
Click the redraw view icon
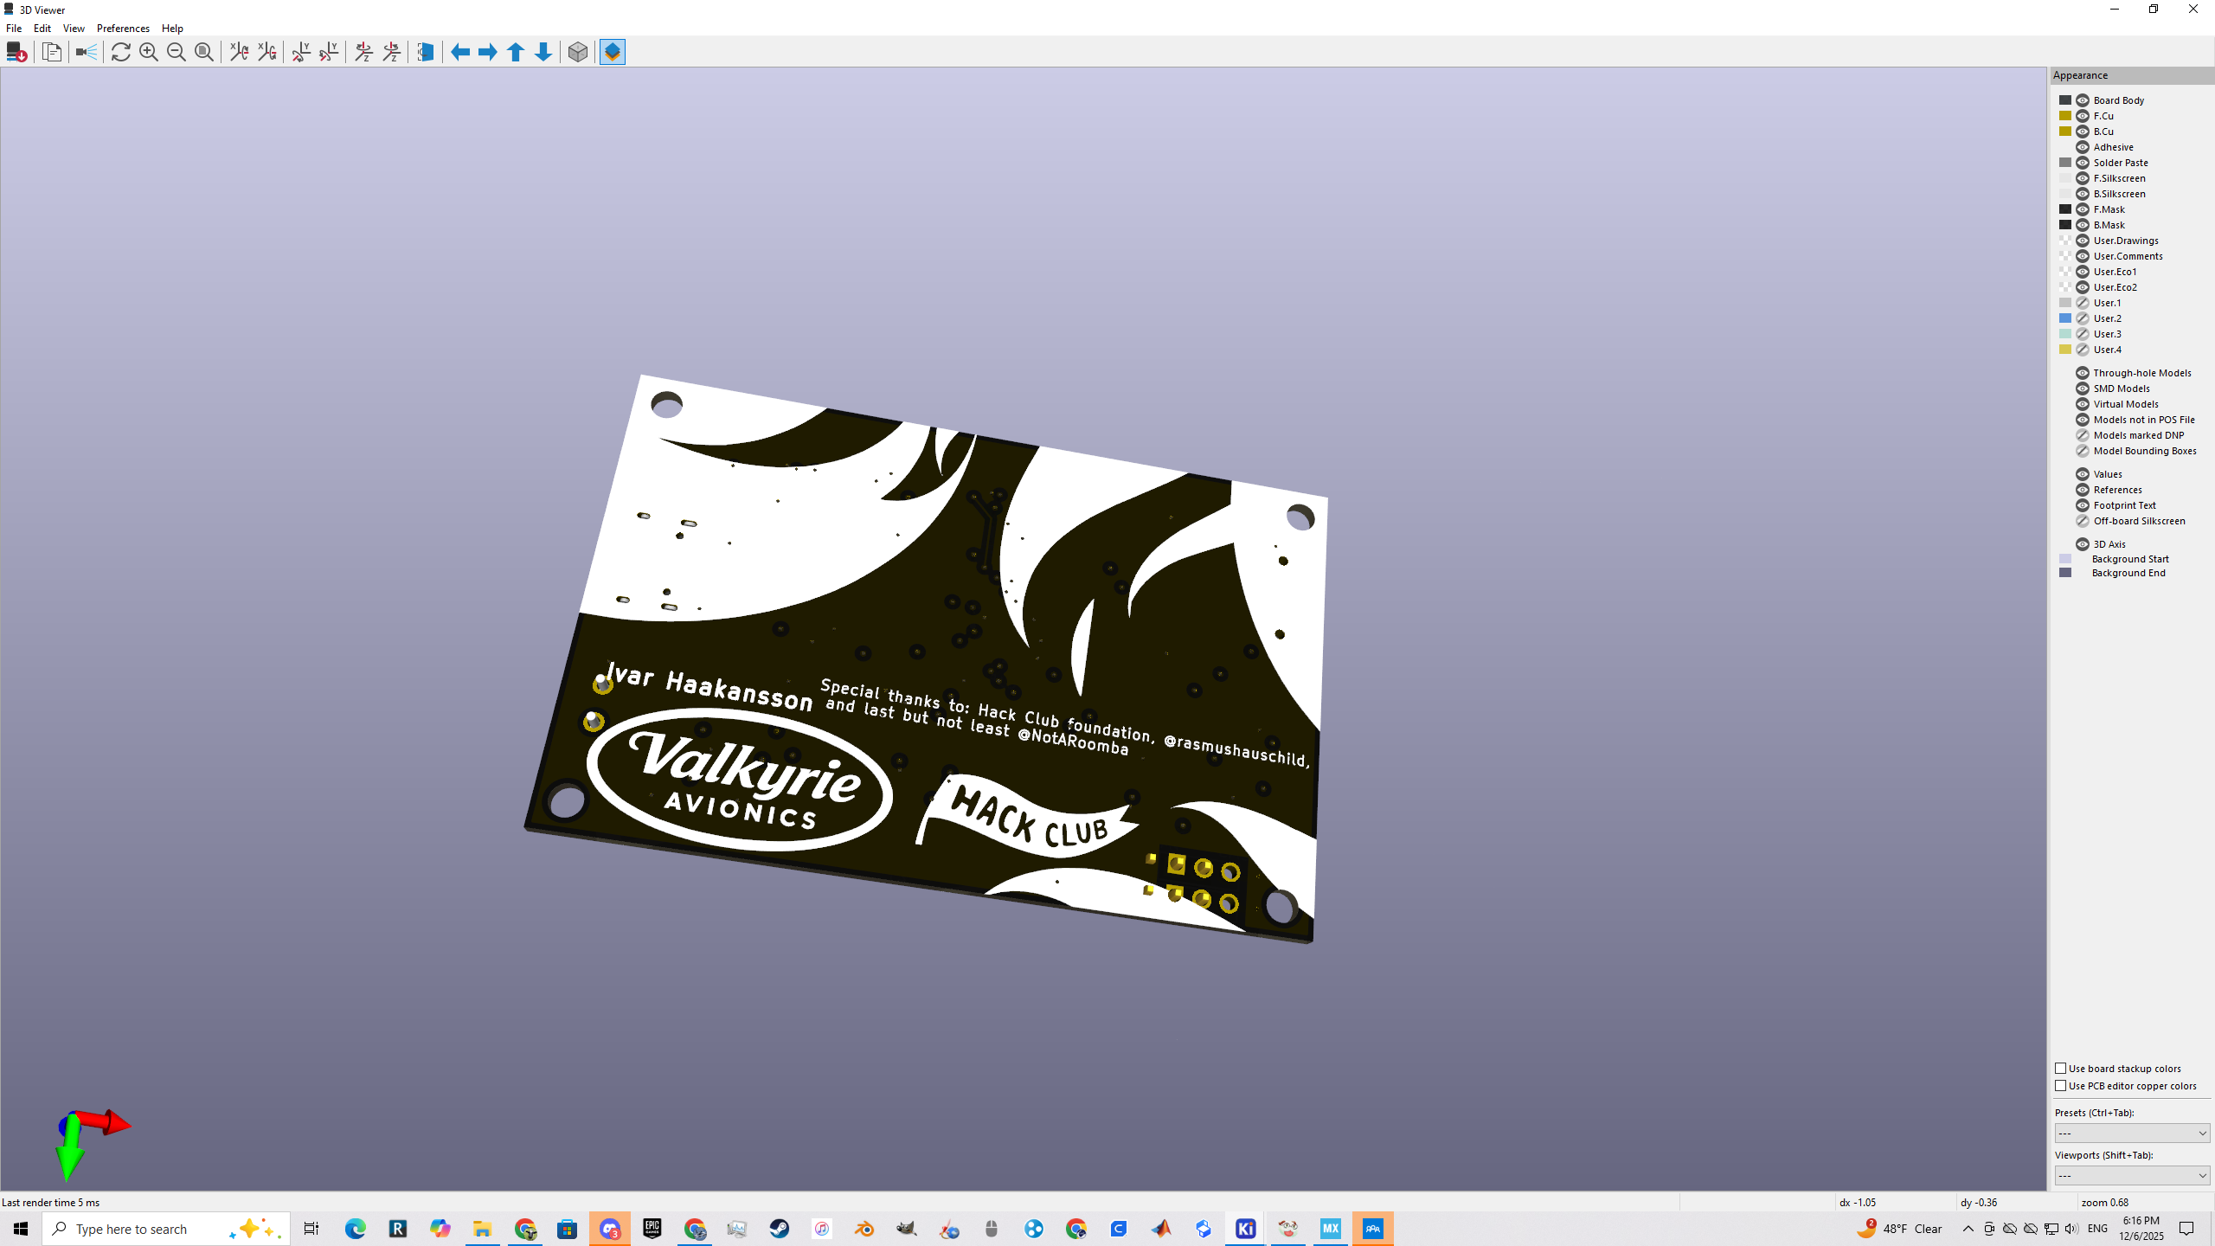tap(121, 53)
